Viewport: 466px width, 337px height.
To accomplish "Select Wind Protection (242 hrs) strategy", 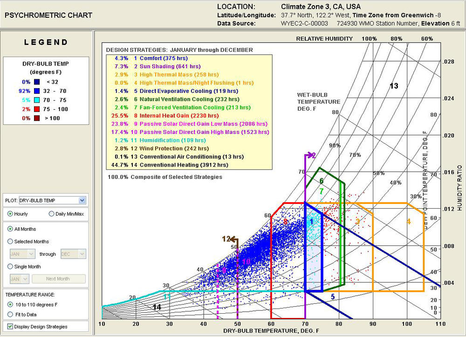I will click(162, 148).
